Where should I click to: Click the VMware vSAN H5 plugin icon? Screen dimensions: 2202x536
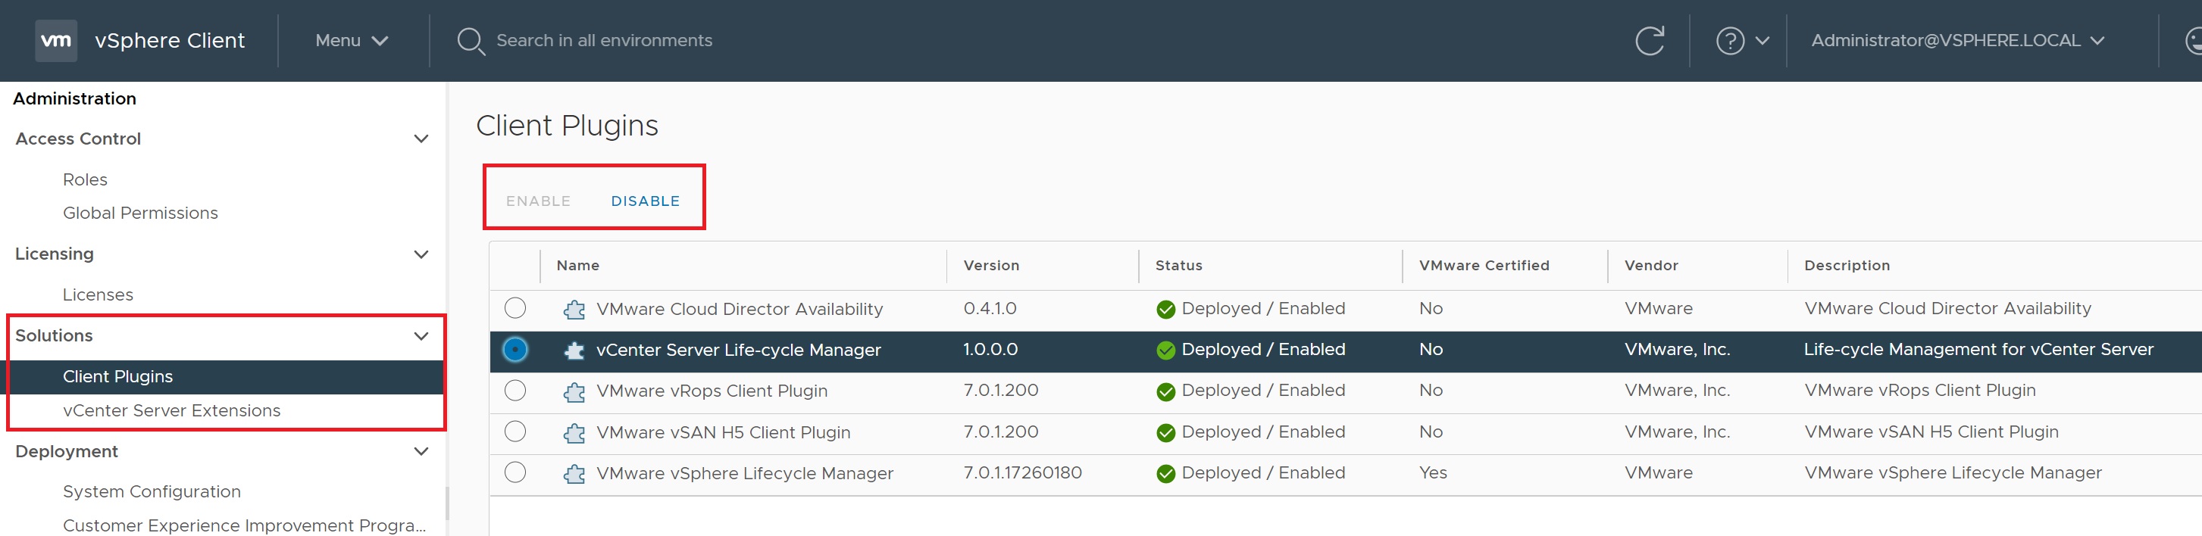pyautogui.click(x=574, y=433)
